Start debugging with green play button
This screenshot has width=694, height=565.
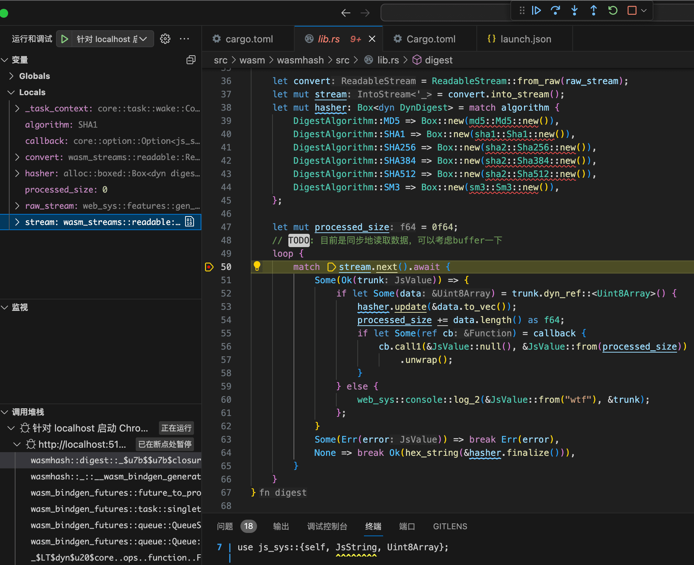point(65,39)
